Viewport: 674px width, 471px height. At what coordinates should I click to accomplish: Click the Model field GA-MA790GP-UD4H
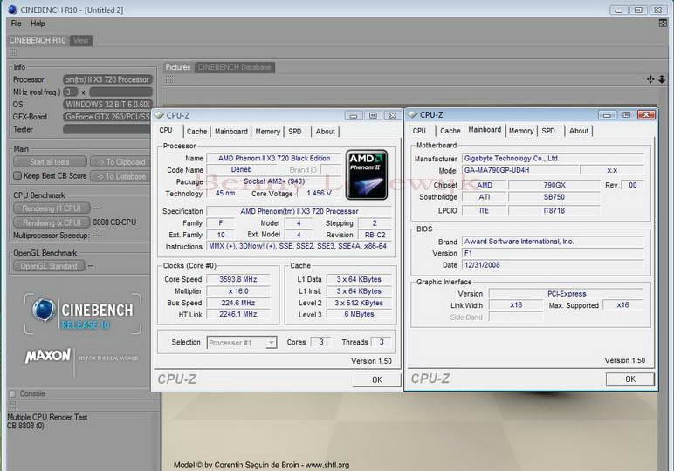click(521, 170)
